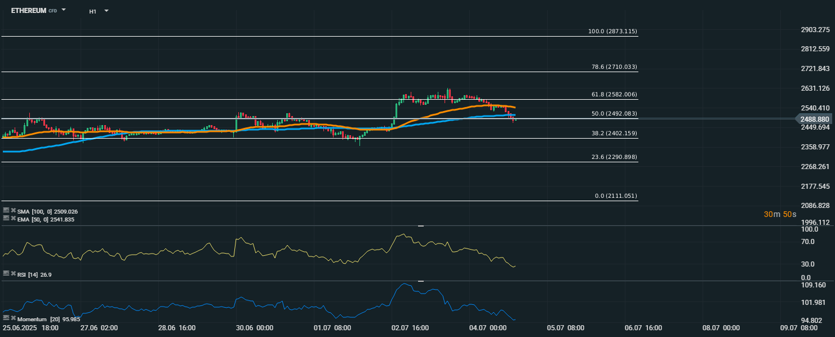
Task: Click the 30m 50s candle countdown timer
Action: (x=780, y=214)
